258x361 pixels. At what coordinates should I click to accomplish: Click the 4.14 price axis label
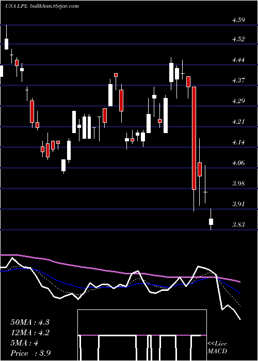tap(238, 142)
